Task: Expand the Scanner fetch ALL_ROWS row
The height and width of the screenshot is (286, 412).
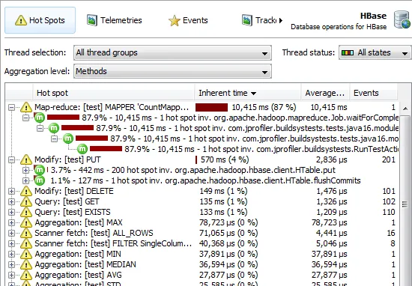Action: [x=11, y=233]
